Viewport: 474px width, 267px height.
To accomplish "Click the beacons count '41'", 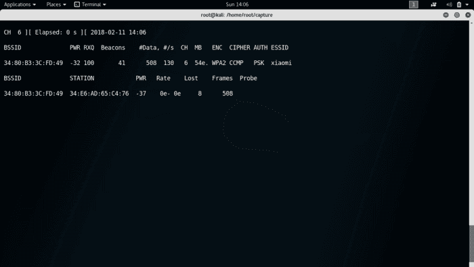I will (121, 63).
